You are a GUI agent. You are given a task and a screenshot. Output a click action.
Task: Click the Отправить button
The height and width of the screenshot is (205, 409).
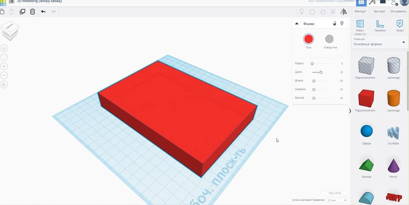click(398, 12)
